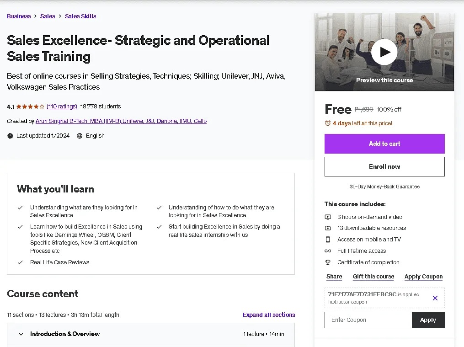Viewport: 464px width, 347px height.
Task: Click the What you'll learn heading
Action: pos(56,189)
